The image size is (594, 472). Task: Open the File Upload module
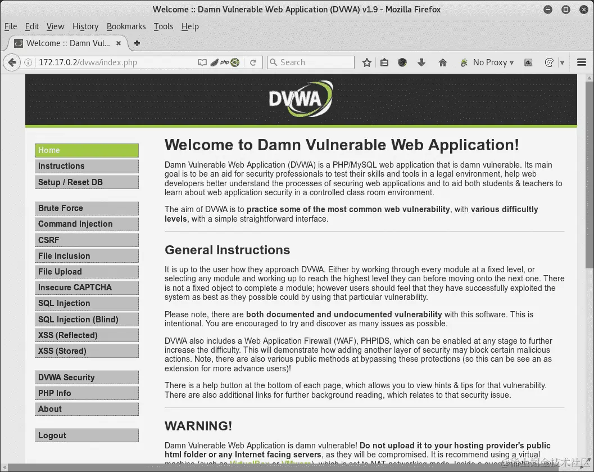[87, 272]
